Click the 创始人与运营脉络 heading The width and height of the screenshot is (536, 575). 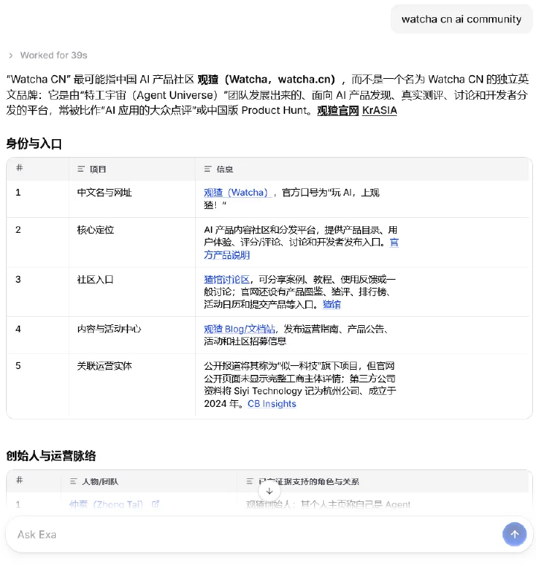pyautogui.click(x=51, y=456)
